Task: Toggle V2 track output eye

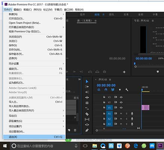Action: tap(121, 102)
